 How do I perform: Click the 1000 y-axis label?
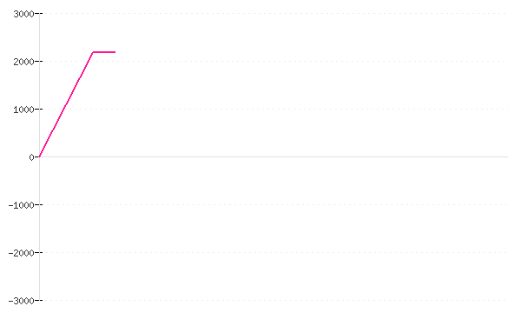click(x=23, y=110)
